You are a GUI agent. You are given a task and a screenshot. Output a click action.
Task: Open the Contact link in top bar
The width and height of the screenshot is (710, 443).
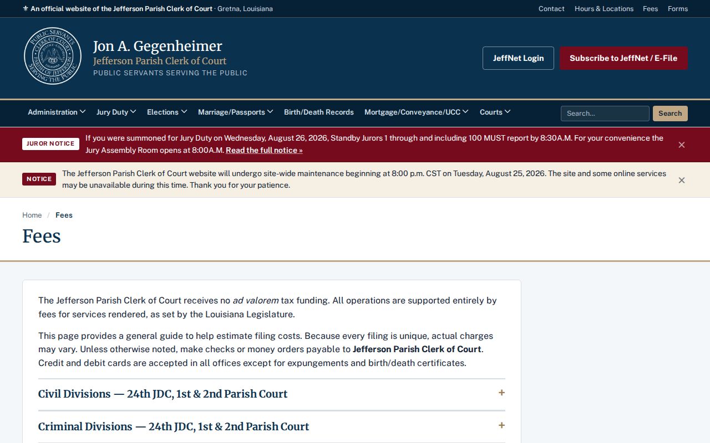coord(551,9)
